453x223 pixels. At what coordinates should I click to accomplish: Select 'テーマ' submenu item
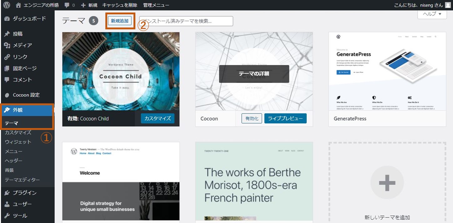pyautogui.click(x=12, y=123)
